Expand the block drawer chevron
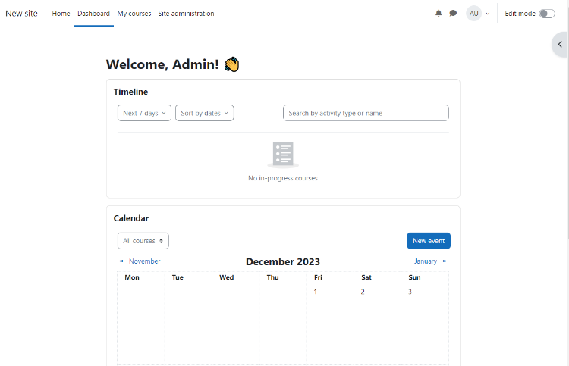 pyautogui.click(x=560, y=45)
